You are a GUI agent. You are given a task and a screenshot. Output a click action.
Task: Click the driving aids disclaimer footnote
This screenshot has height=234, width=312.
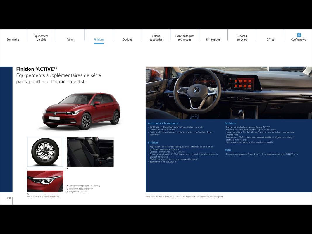coord(184,197)
